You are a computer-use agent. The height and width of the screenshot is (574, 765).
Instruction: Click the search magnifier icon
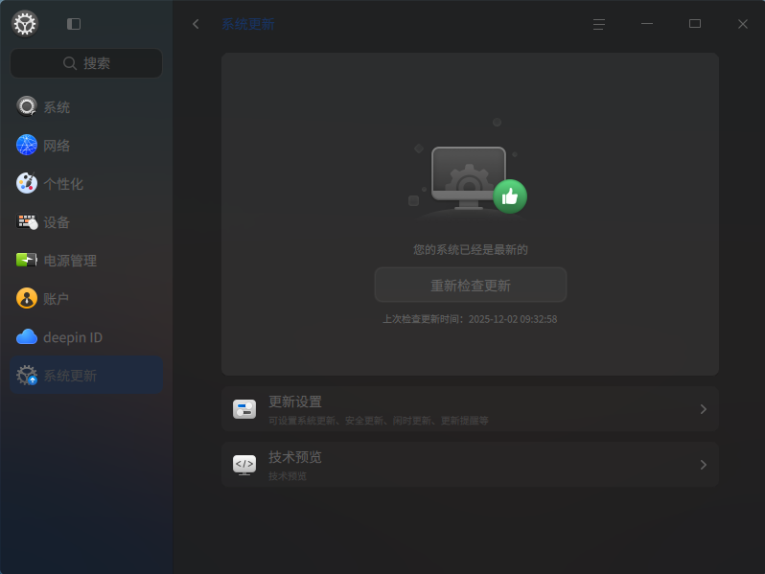pyautogui.click(x=70, y=63)
